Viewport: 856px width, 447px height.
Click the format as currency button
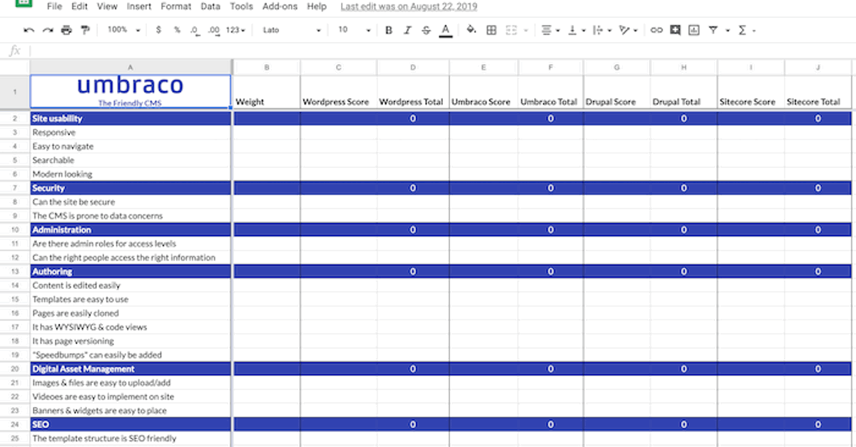point(158,30)
